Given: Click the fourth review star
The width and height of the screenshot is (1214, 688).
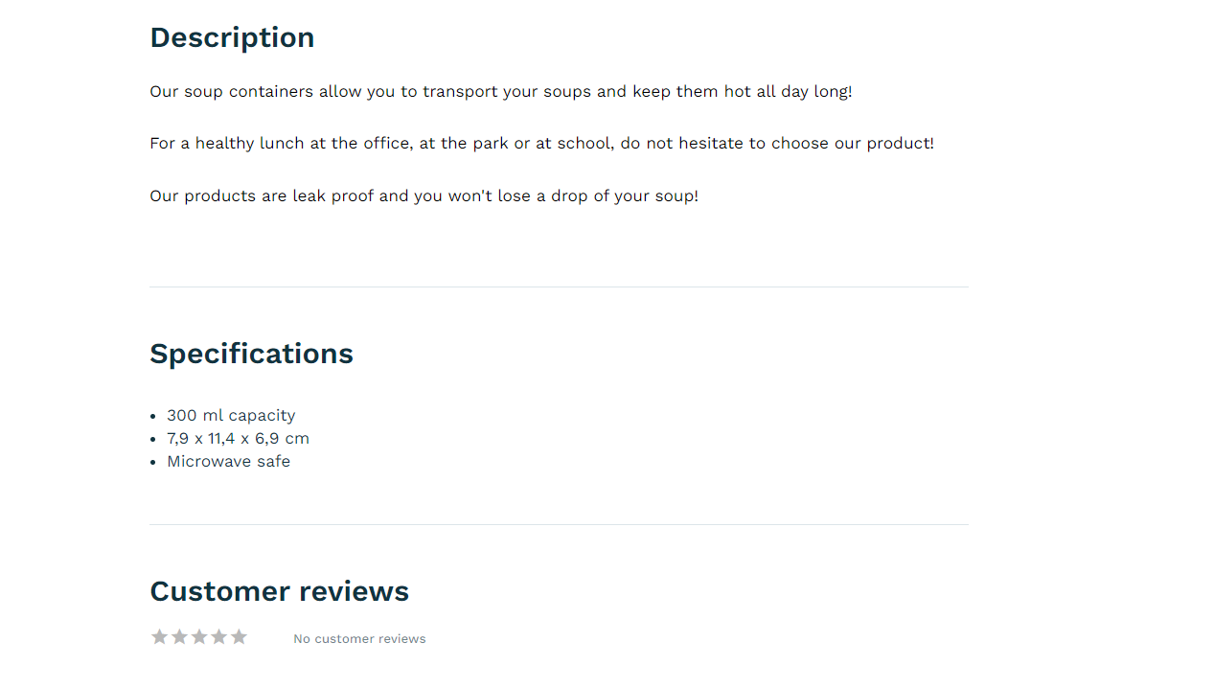Looking at the screenshot, I should [x=218, y=637].
